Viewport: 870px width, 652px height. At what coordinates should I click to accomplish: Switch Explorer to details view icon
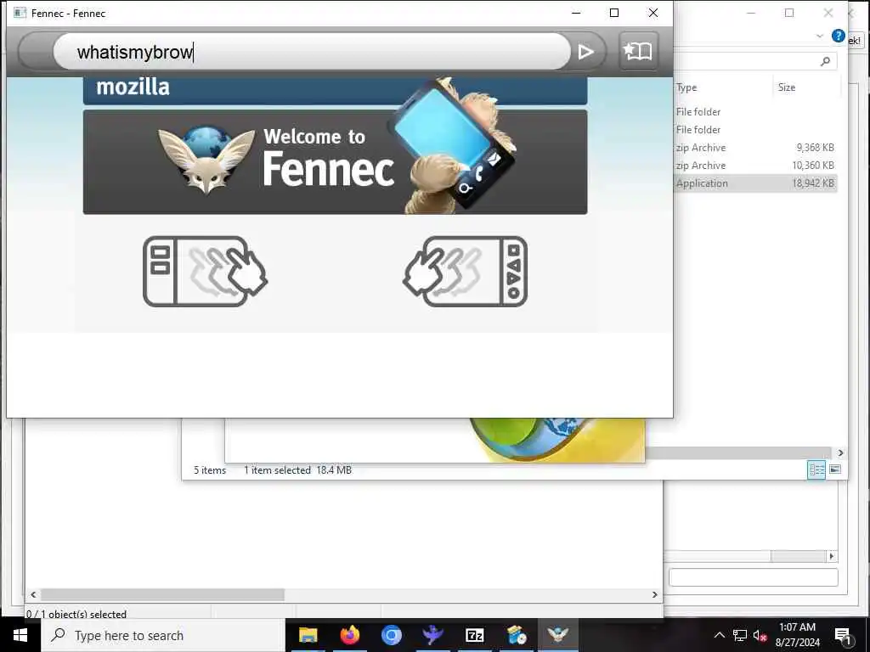tap(816, 470)
